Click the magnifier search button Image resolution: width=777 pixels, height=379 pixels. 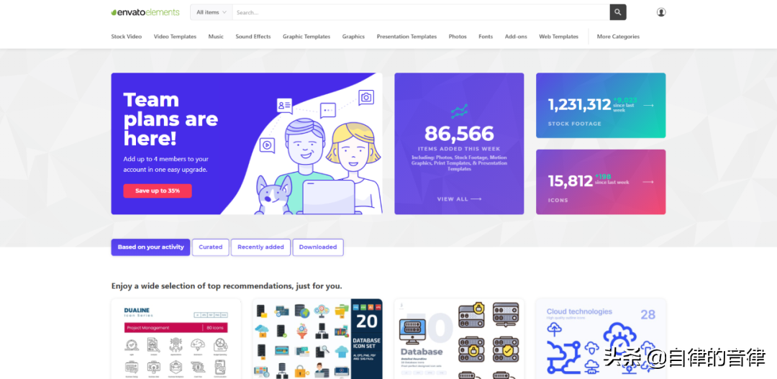tap(618, 12)
